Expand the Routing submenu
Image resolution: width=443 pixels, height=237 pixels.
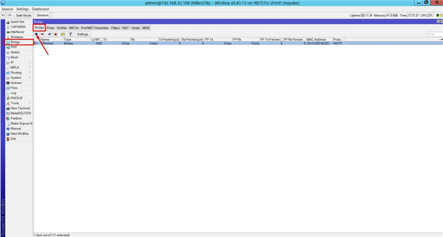19,73
